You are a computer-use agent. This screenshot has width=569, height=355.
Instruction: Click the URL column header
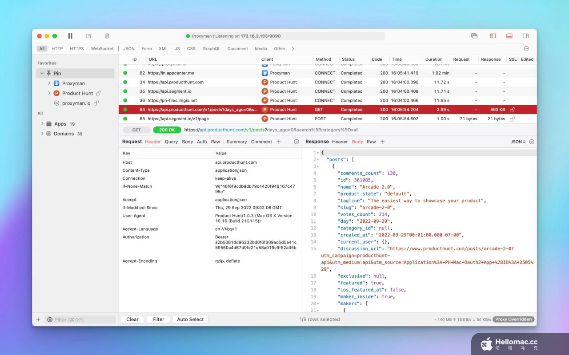pos(153,59)
